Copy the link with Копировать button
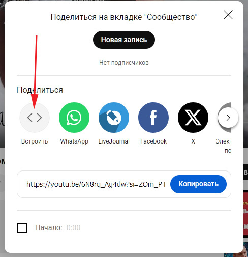The width and height of the screenshot is (248, 257). point(198,184)
